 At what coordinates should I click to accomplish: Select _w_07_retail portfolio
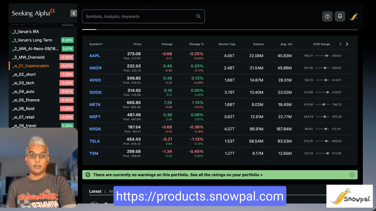(23, 117)
